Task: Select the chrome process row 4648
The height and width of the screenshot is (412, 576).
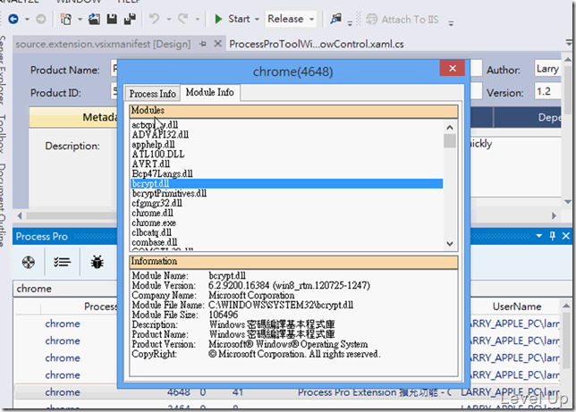Action: click(x=287, y=392)
